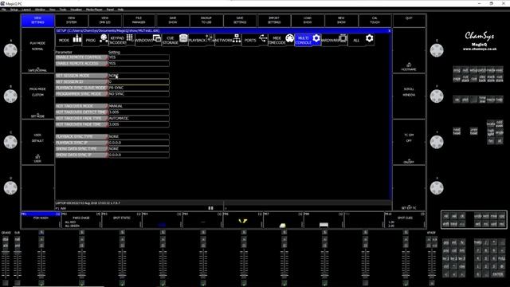Viewport: 510px width, 287px height.
Task: Click encoder wheel X
Action: (x=437, y=188)
